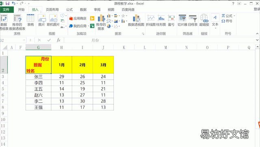Image resolution: width=260 pixels, height=147 pixels.
Task: Switch to Page Layout (页面布局) tab
Action: pos(52,10)
